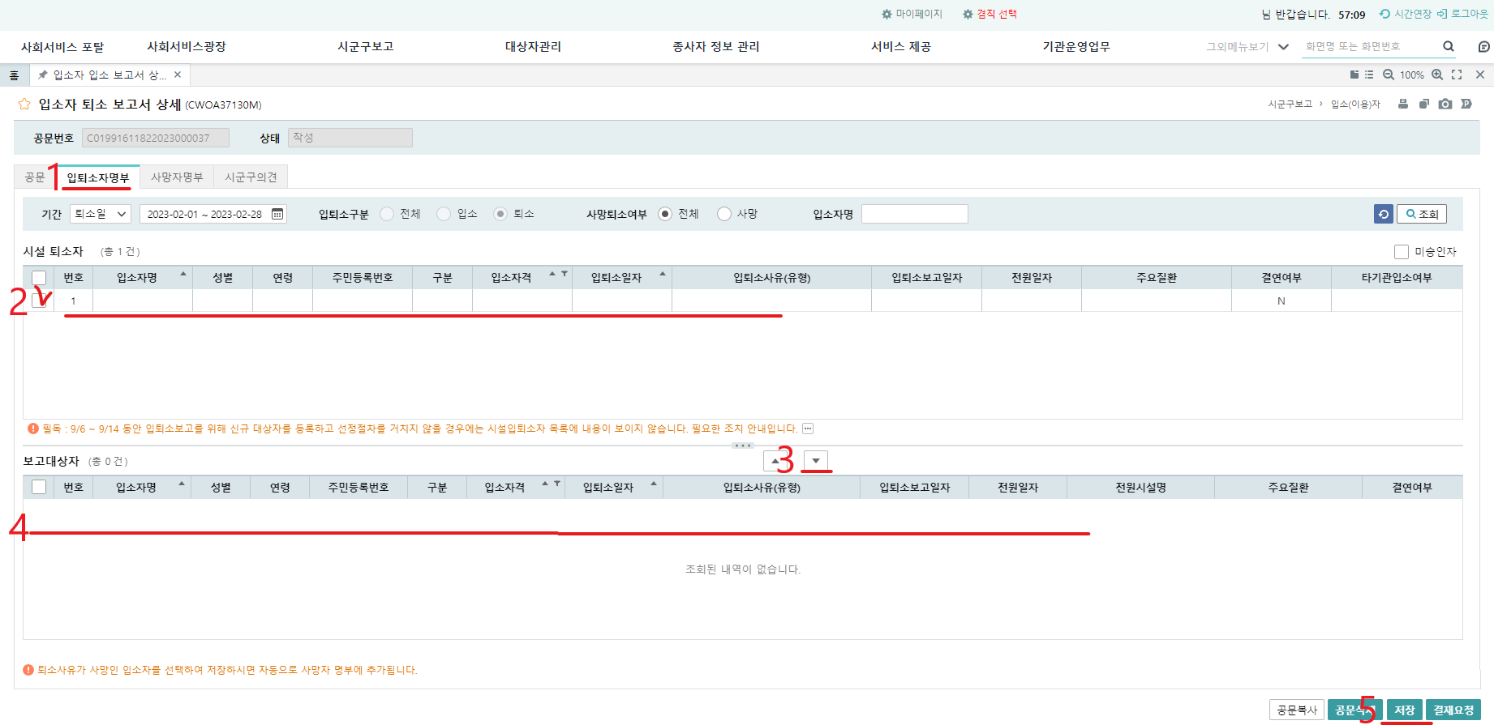Open the 대상자관리 menu
The image size is (1494, 725).
tap(533, 47)
